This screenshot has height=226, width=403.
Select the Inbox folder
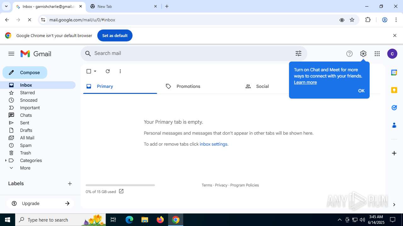click(x=38, y=85)
